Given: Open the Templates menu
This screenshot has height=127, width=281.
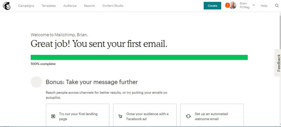Looking at the screenshot, I should pos(48,6).
